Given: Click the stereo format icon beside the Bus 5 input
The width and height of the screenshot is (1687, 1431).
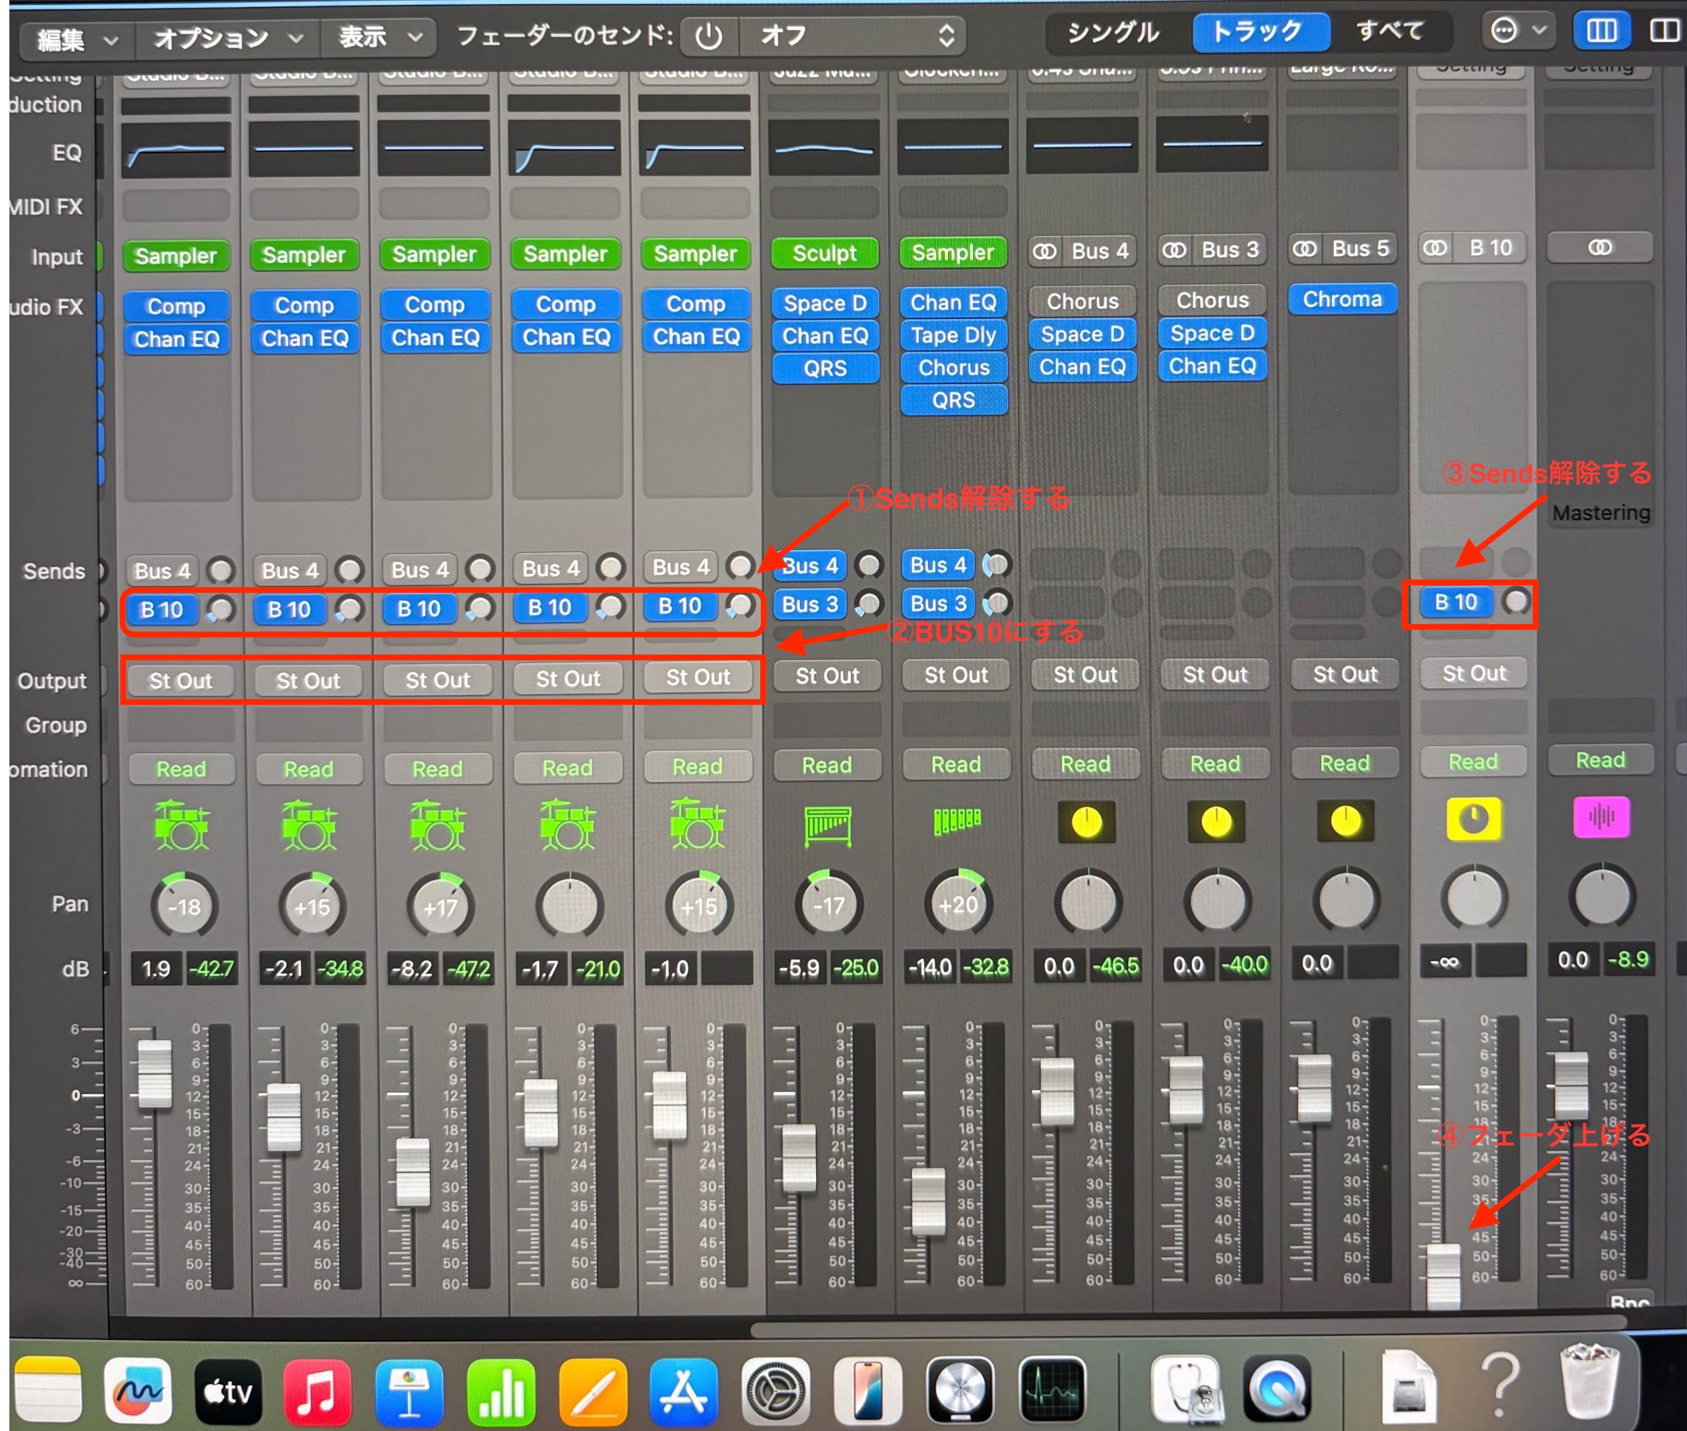Looking at the screenshot, I should tap(1304, 249).
